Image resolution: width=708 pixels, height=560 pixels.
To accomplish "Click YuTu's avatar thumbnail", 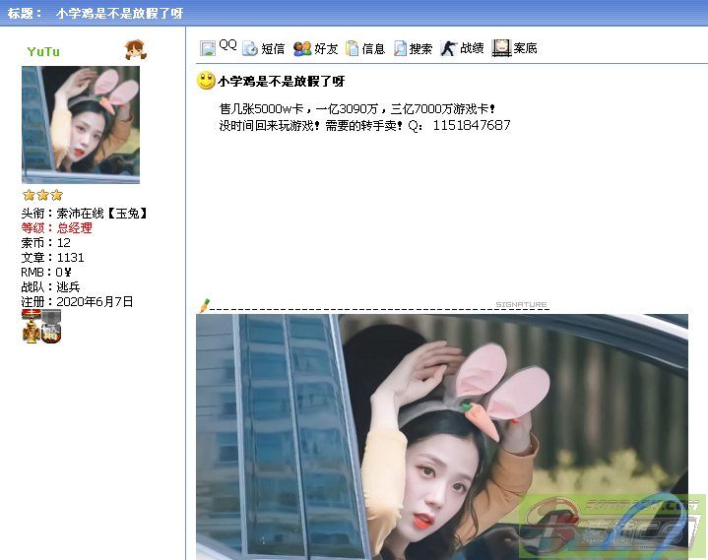I will click(81, 125).
